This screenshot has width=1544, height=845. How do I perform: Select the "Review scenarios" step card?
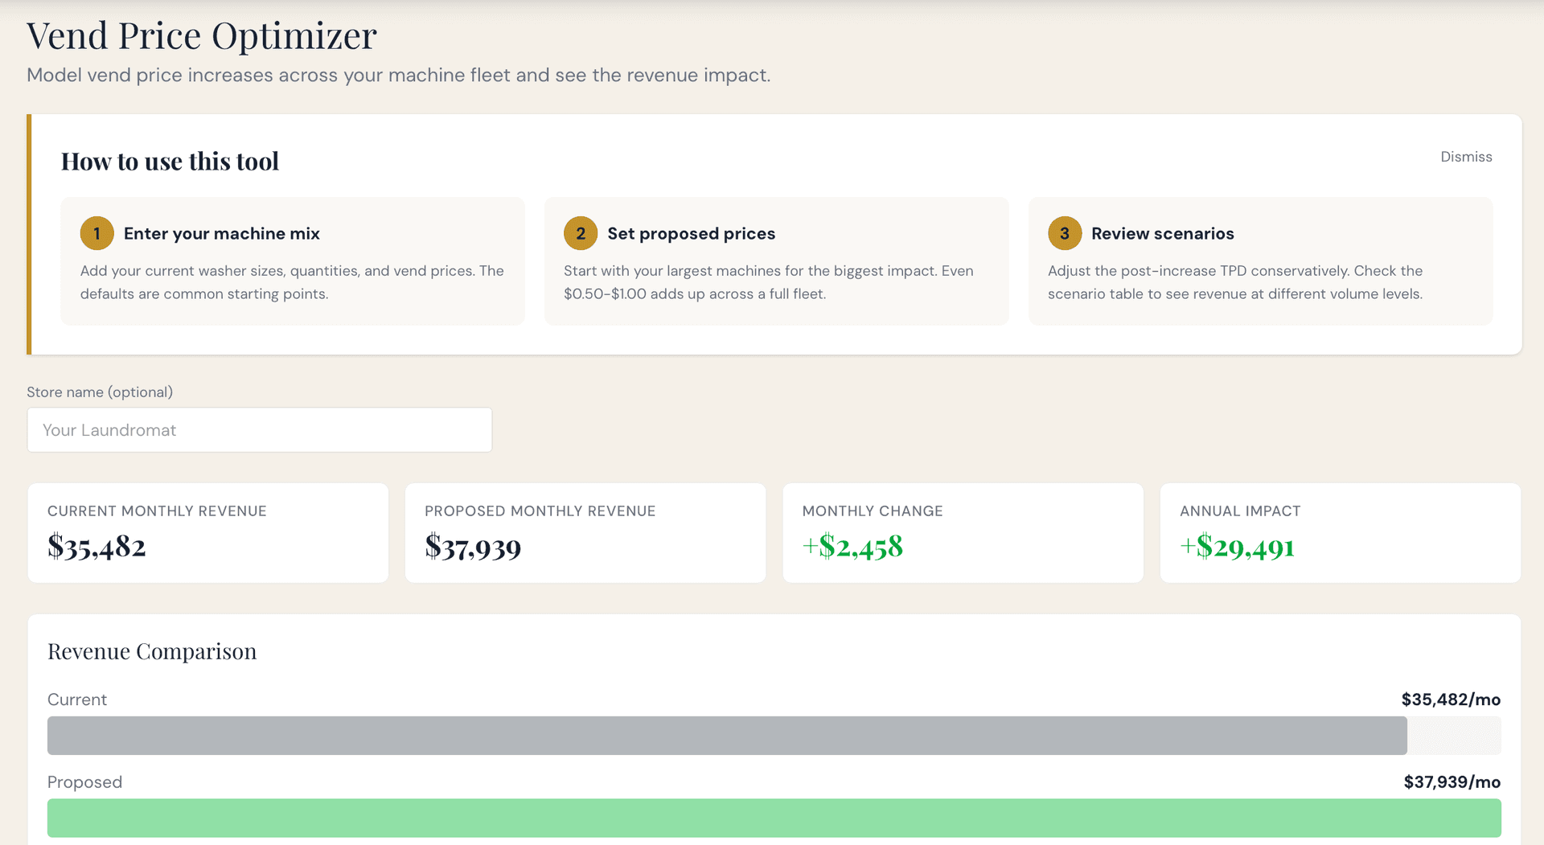[x=1260, y=261]
